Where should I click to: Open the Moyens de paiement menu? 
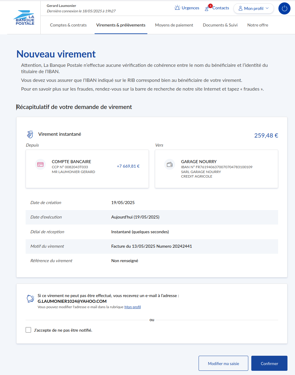(174, 25)
